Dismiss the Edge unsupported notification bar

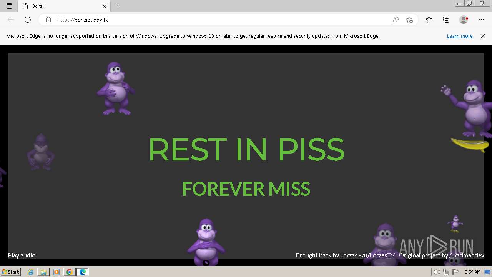[x=483, y=36]
